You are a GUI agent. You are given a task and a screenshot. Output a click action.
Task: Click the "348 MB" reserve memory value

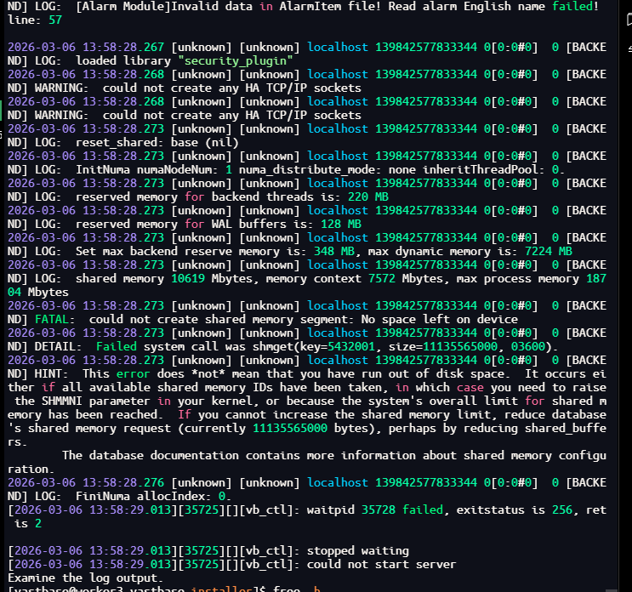[x=334, y=252]
